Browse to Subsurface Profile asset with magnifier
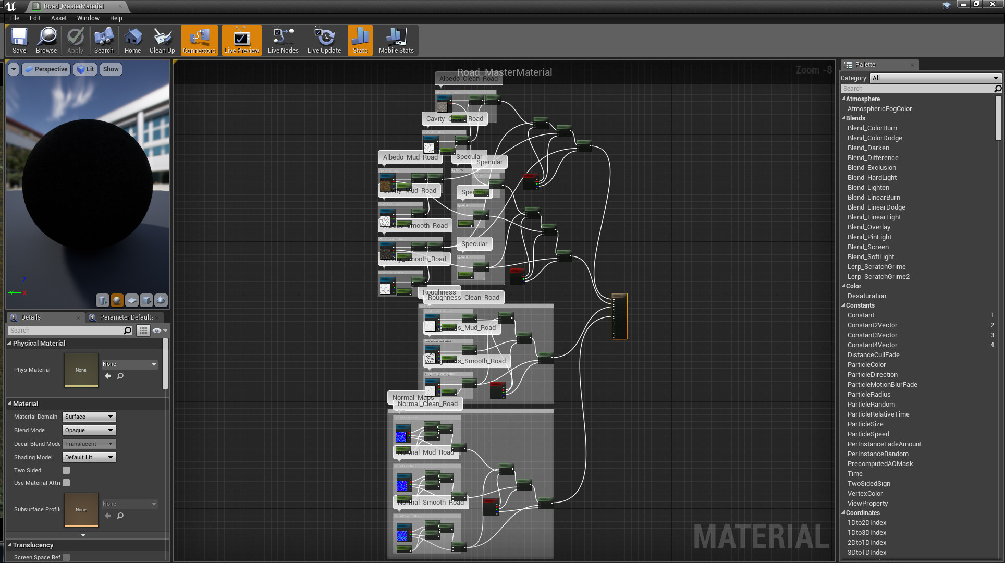Viewport: 1005px width, 563px height. (x=120, y=516)
